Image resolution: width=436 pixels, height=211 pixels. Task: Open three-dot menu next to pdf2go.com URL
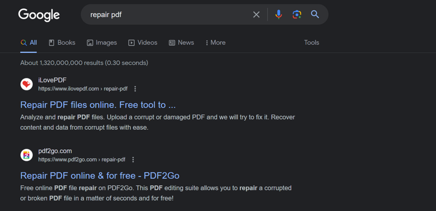tap(133, 160)
